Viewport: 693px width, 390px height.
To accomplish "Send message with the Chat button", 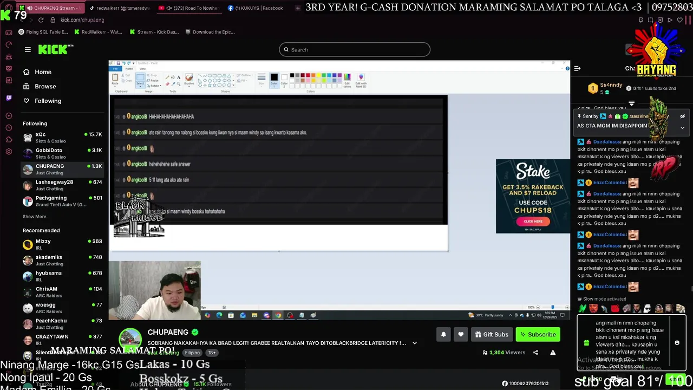I will 675,379.
